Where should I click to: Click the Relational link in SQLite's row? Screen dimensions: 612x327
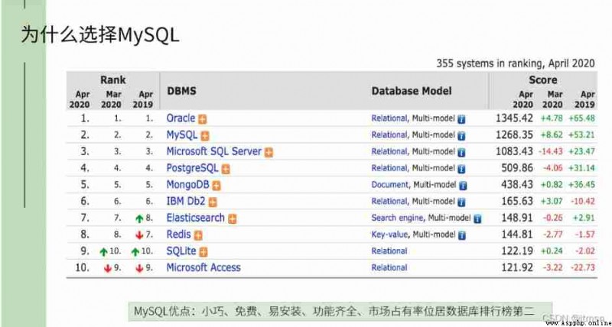[389, 251]
